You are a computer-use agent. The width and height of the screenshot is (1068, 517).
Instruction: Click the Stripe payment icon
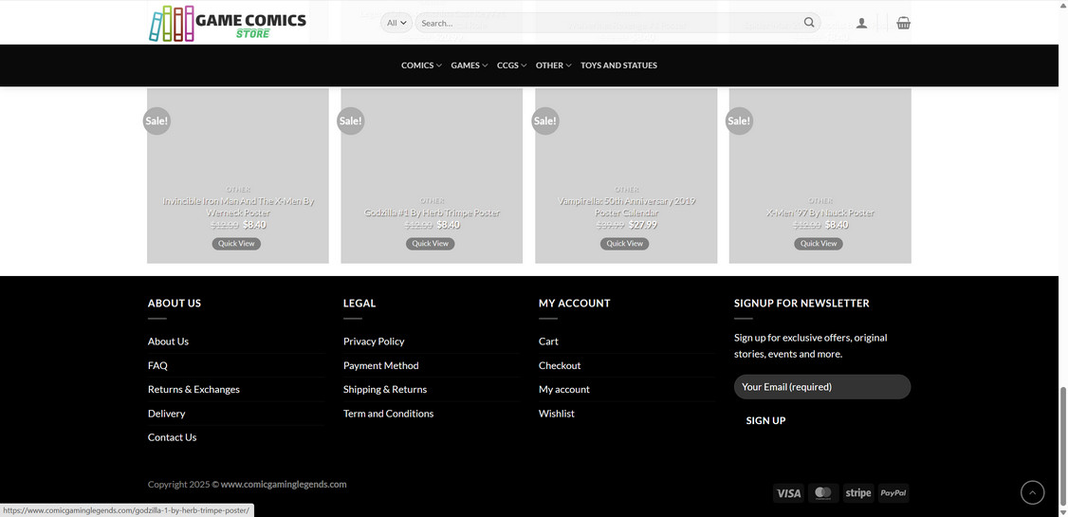858,493
